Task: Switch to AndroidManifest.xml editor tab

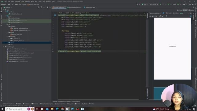Action: [74, 7]
